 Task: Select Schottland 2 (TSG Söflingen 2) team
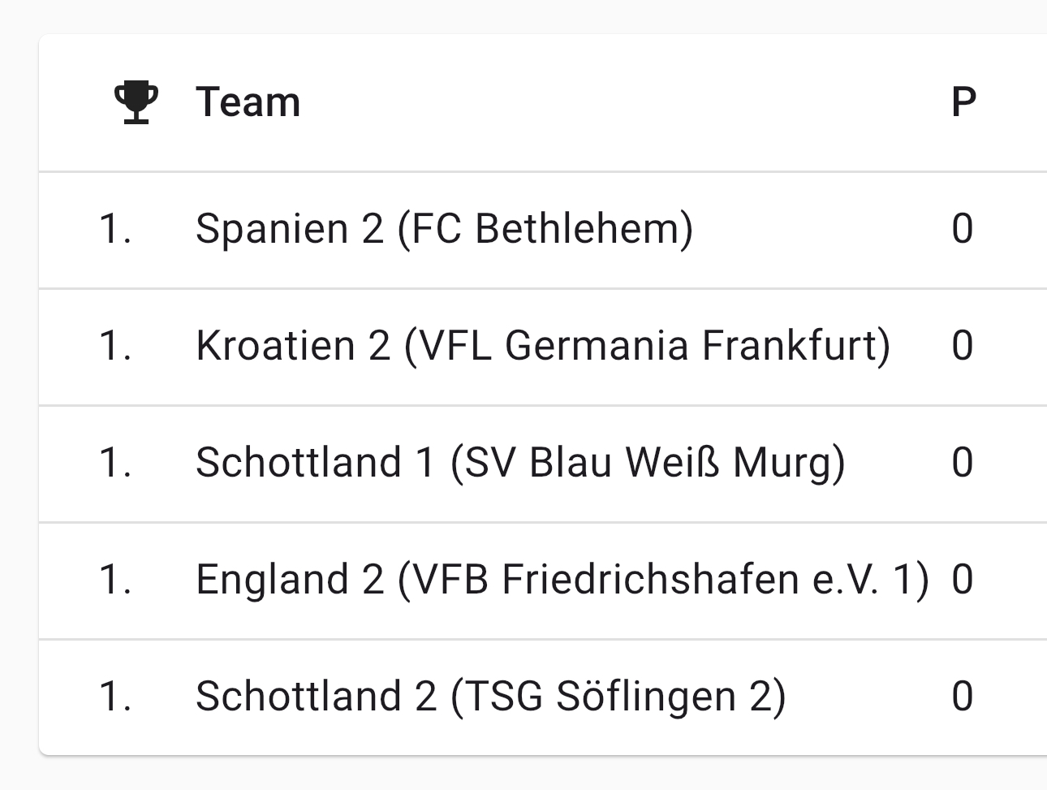(491, 696)
